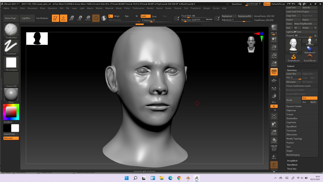Toggle Dynamic draw size button
This screenshot has width=323, height=182.
pyautogui.click(x=209, y=19)
